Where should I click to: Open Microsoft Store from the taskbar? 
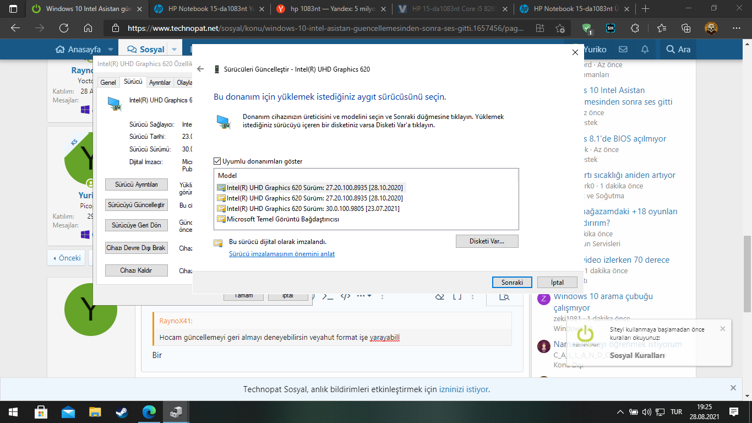[41, 411]
